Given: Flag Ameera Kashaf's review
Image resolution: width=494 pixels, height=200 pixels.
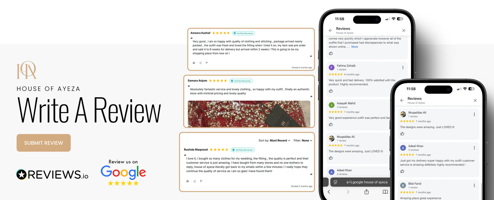Looking at the screenshot, I should click(x=207, y=63).
